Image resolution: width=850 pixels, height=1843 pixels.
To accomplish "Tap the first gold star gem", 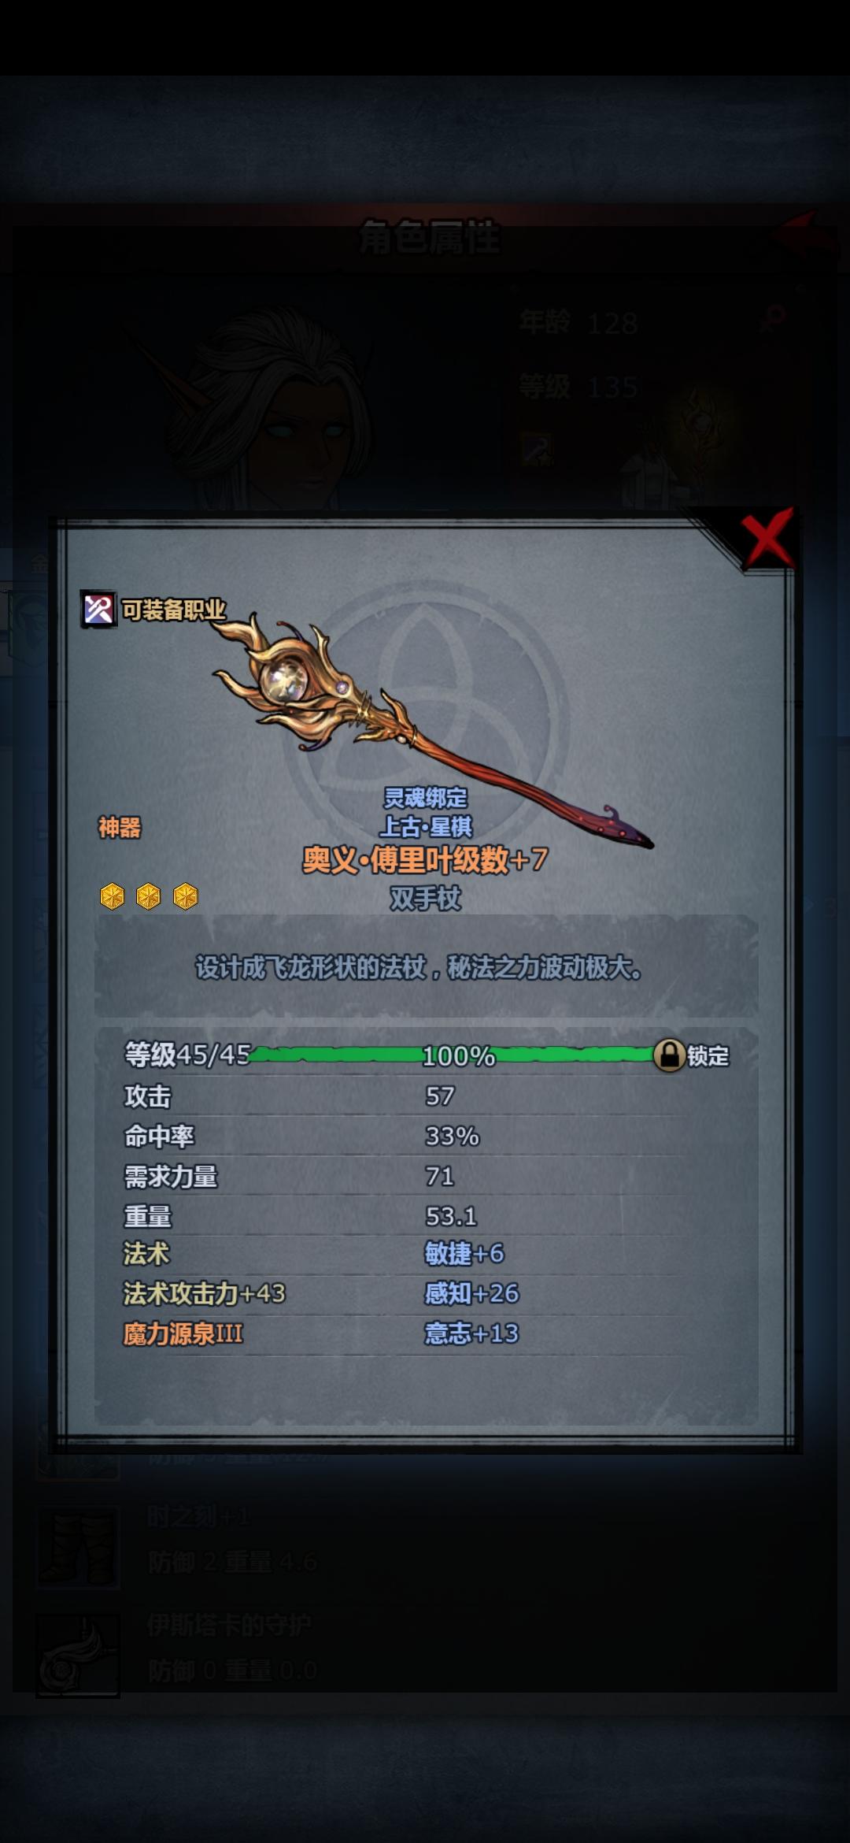I will (113, 896).
